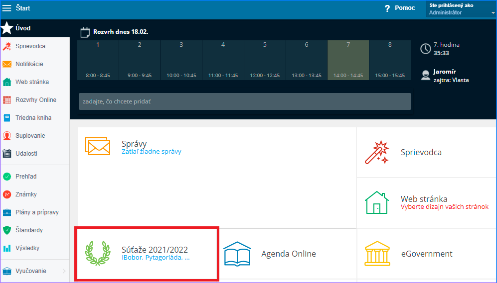Click the Štandardy shield icon
Image resolution: width=497 pixels, height=283 pixels.
[x=7, y=230]
